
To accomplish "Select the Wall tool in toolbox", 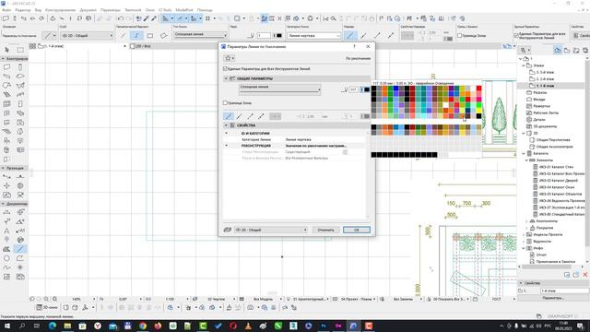I will [x=6, y=67].
